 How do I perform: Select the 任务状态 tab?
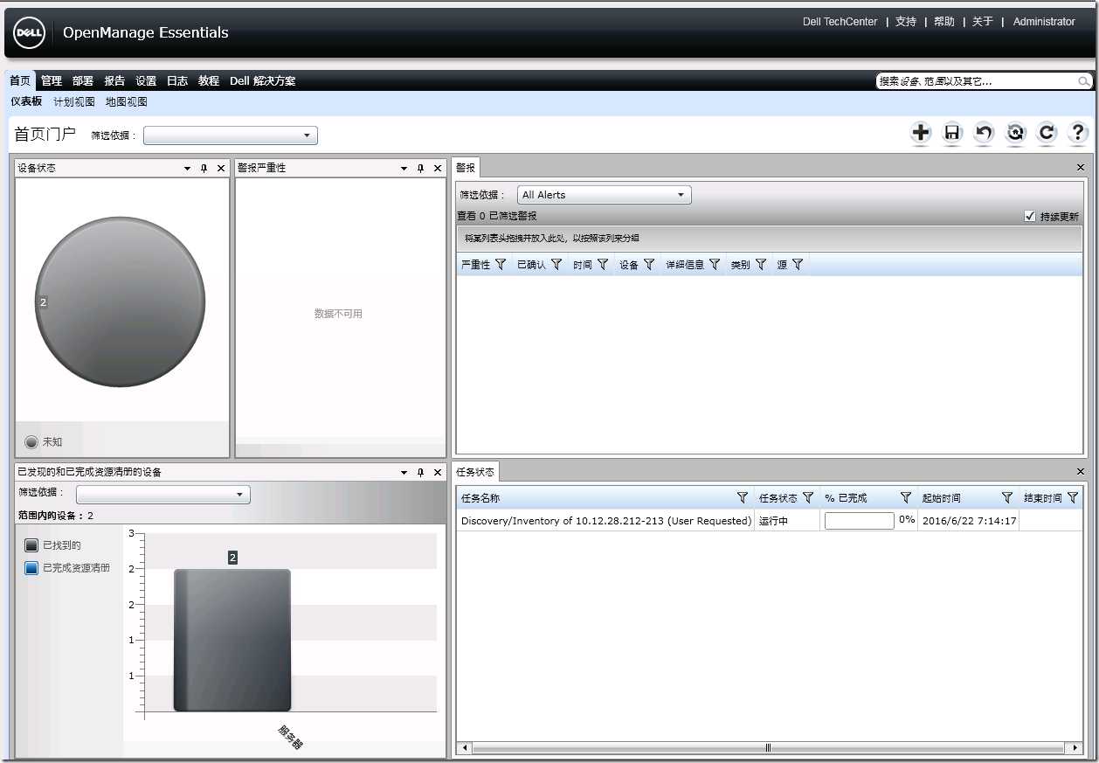click(475, 471)
